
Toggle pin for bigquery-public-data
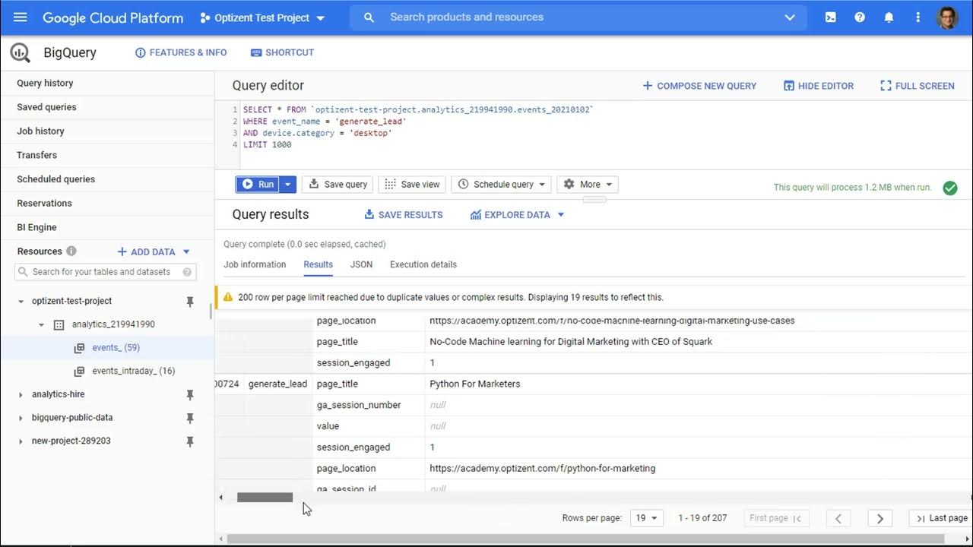pyautogui.click(x=190, y=418)
